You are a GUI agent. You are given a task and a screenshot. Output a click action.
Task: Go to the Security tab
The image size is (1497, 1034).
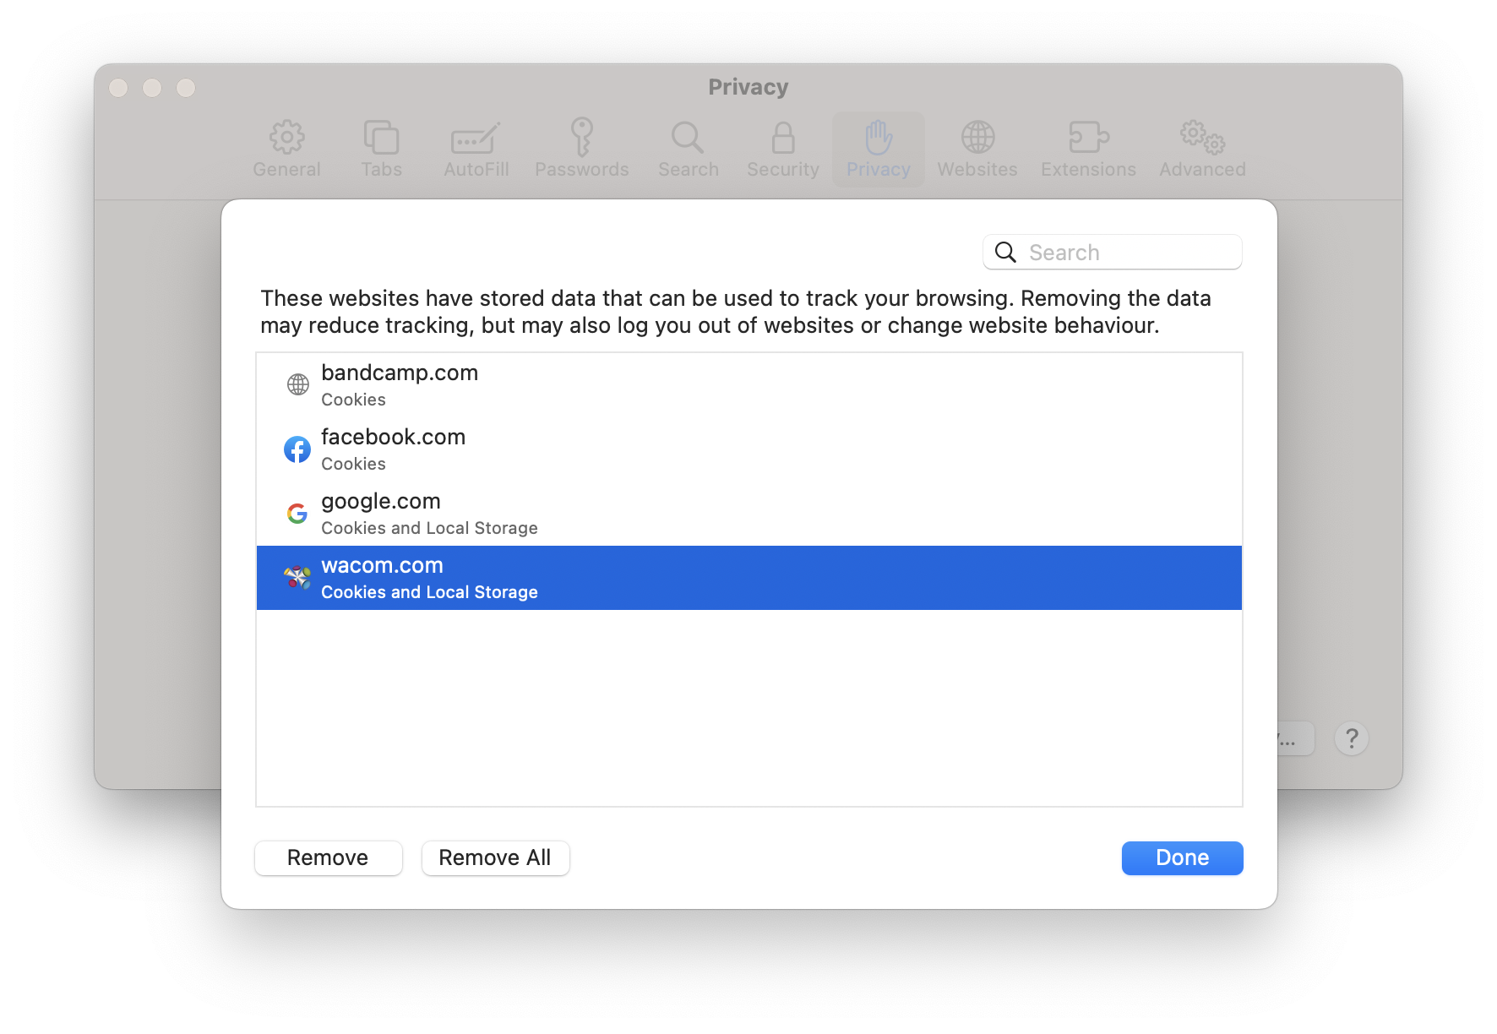[782, 148]
